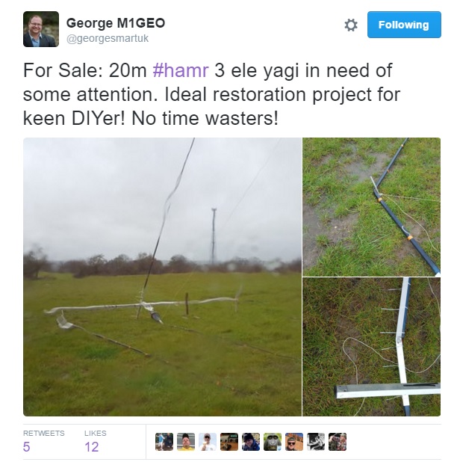The height and width of the screenshot is (465, 460).
Task: Open the first liker avatar in row
Action: (x=164, y=442)
